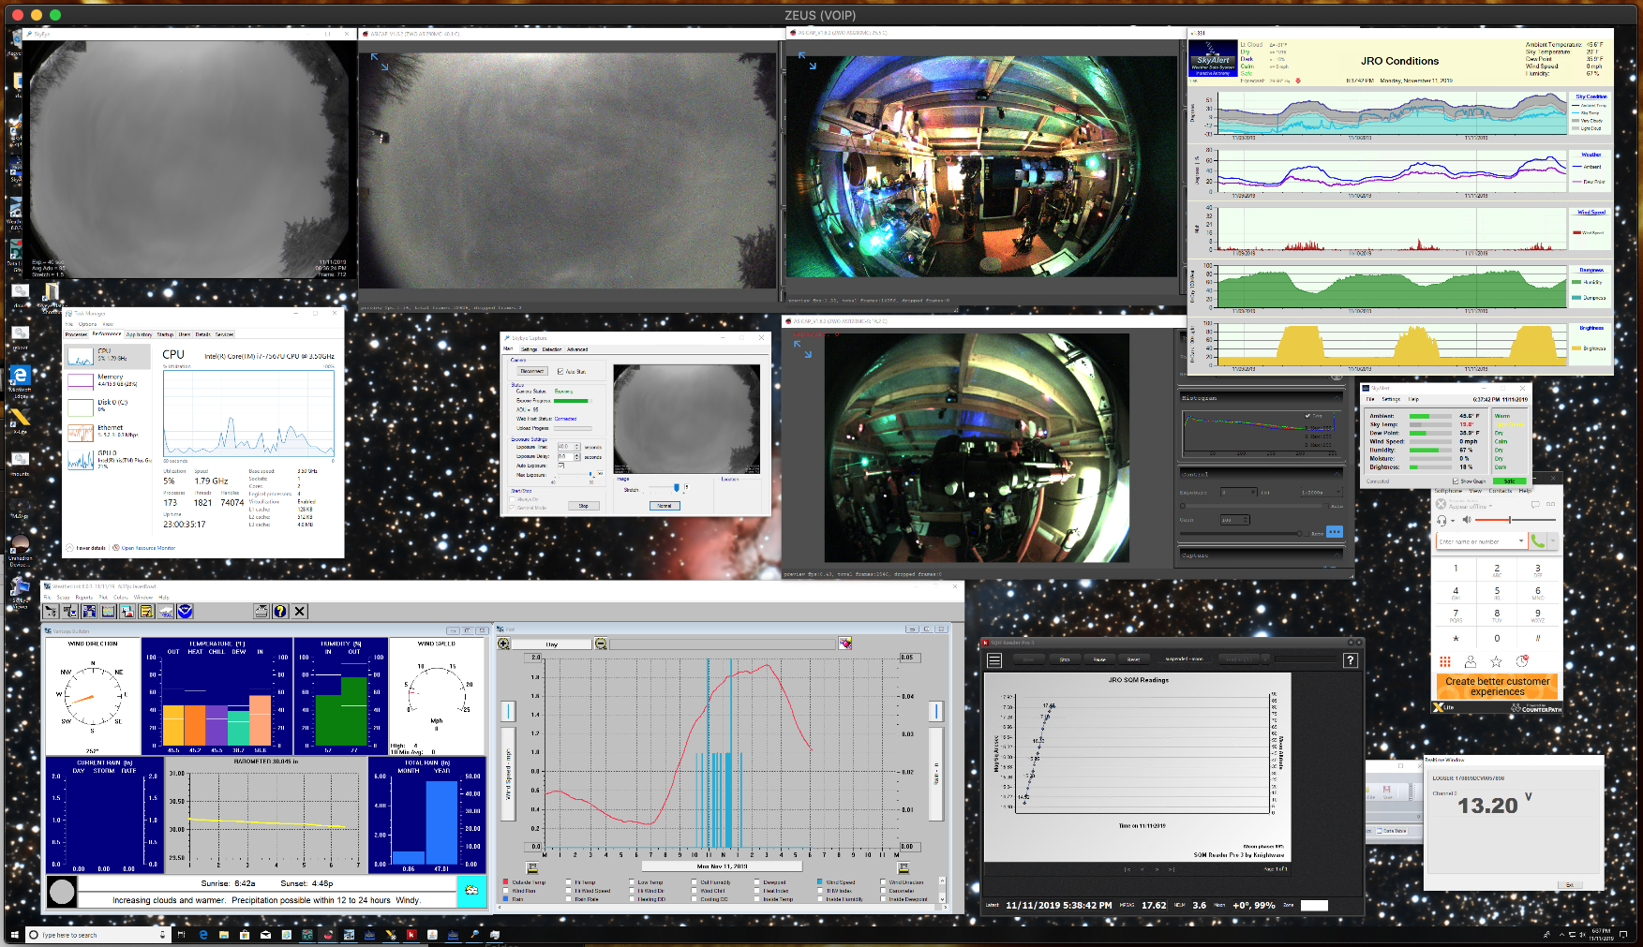Expand the X-Lite number entry dropdown
Image resolution: width=1643 pixels, height=947 pixels.
(x=1520, y=541)
